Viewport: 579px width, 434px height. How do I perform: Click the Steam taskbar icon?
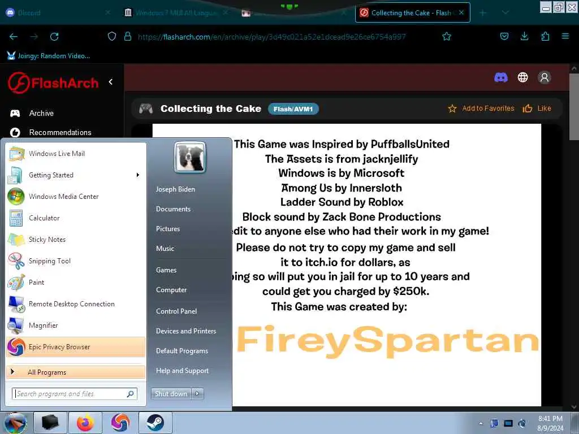(x=155, y=423)
